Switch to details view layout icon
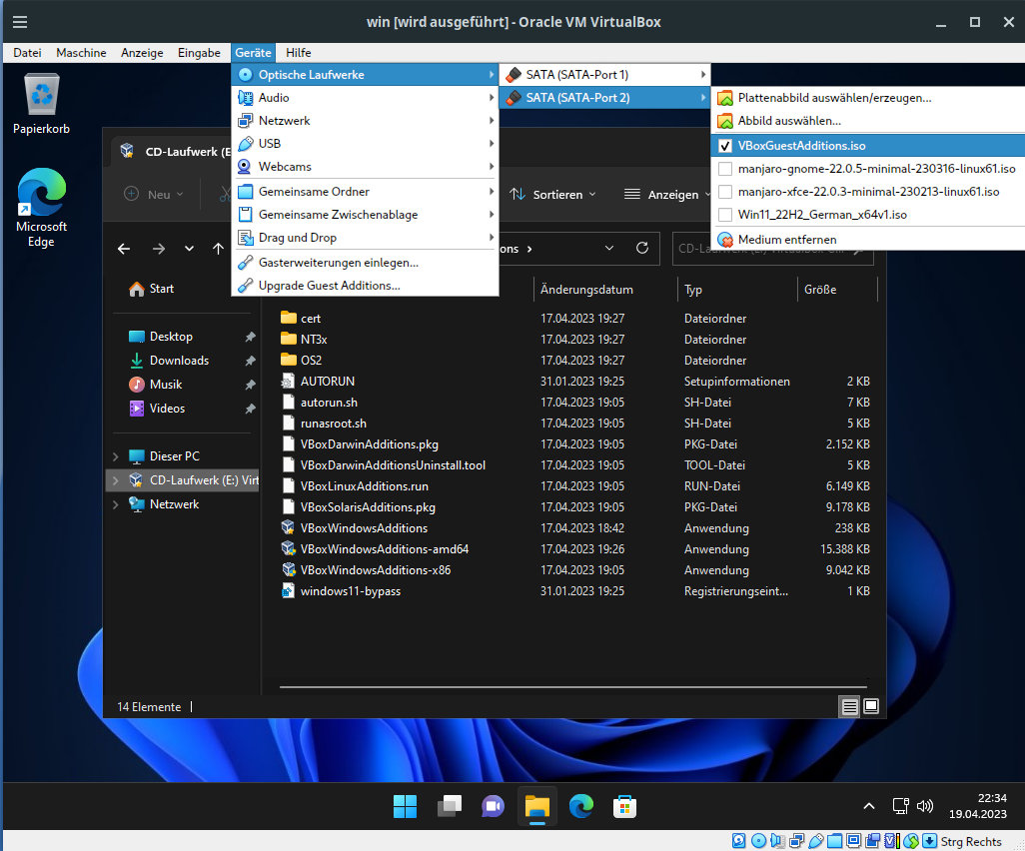The image size is (1025, 851). point(849,707)
